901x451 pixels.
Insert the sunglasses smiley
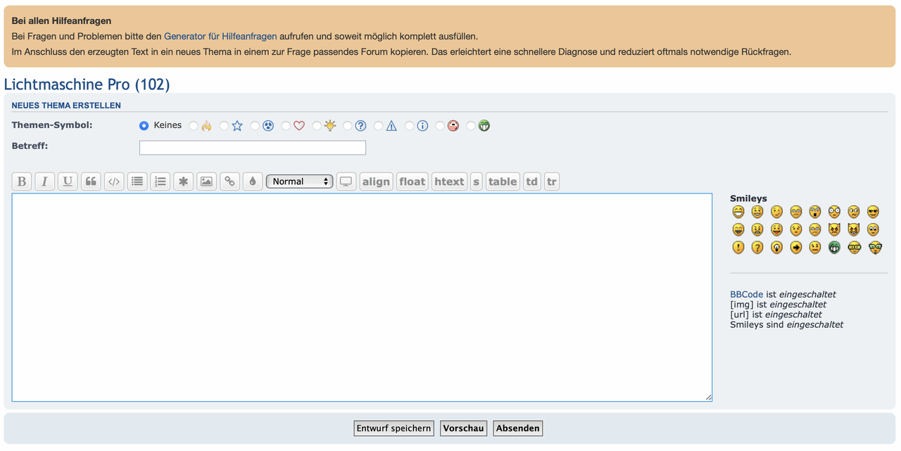point(874,212)
